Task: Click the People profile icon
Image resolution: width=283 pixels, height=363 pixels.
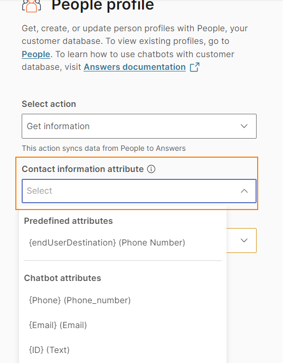Action: (32, 6)
